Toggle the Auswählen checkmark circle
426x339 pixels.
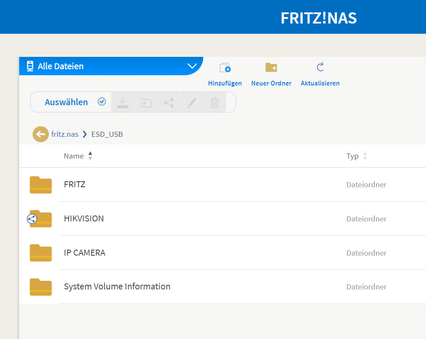click(x=102, y=102)
